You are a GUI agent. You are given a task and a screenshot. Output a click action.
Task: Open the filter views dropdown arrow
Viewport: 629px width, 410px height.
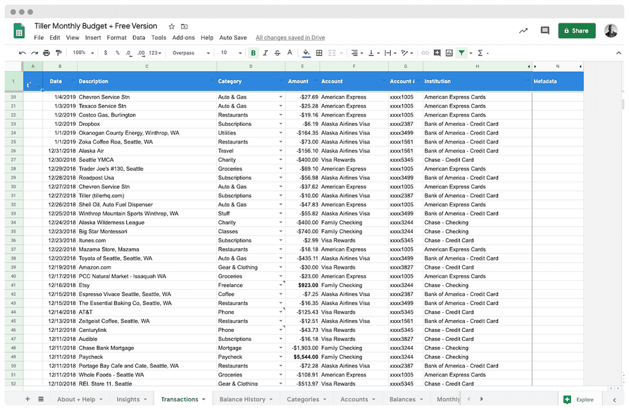pos(471,53)
